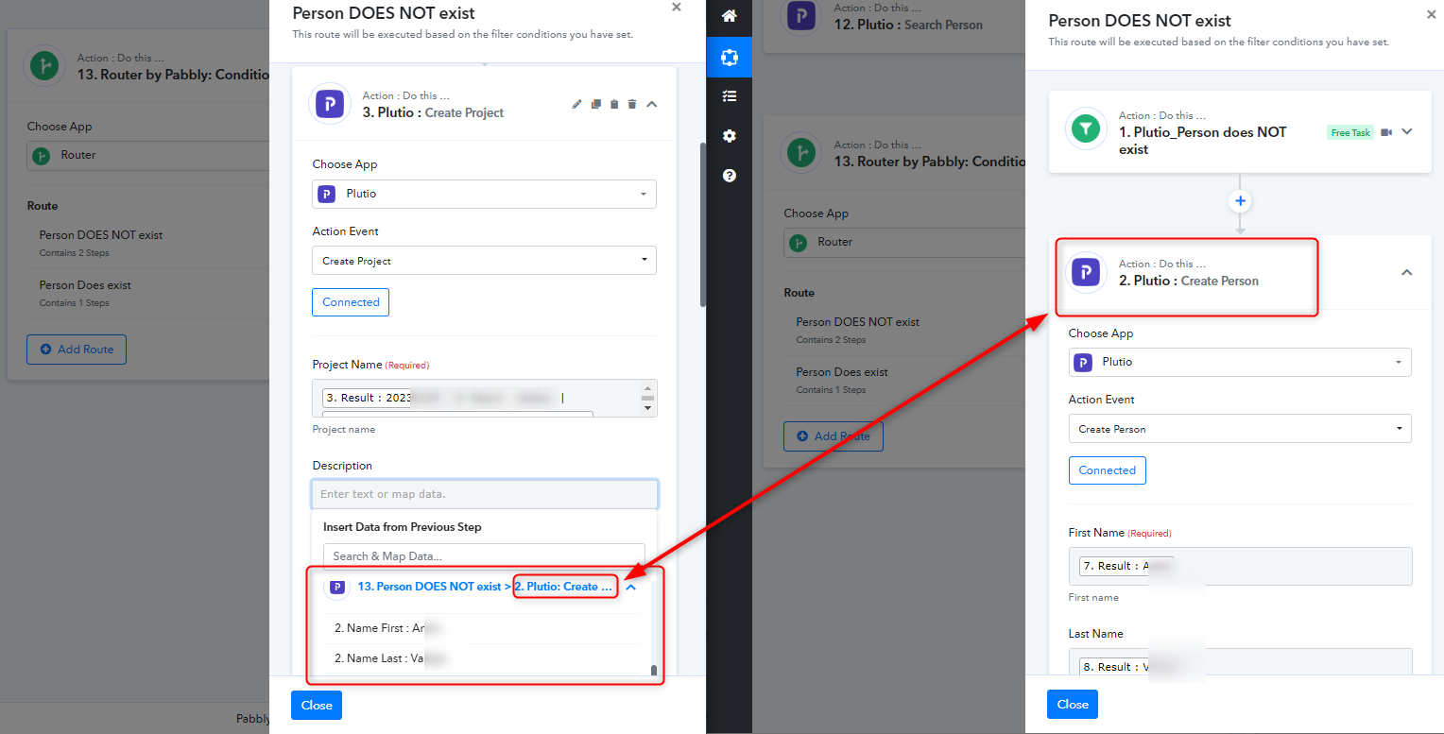Collapse the 3. Plutio Create Project step
The width and height of the screenshot is (1444, 734).
(652, 104)
